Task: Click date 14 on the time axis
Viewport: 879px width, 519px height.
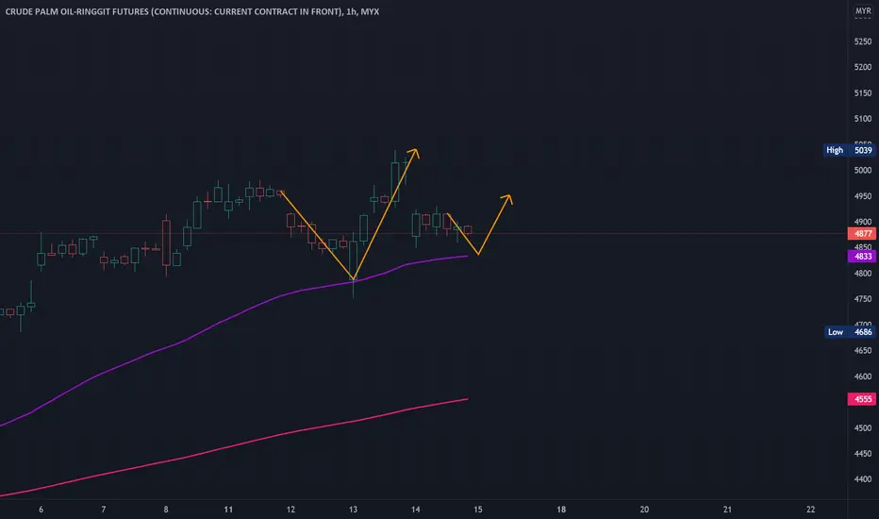Action: tap(415, 510)
